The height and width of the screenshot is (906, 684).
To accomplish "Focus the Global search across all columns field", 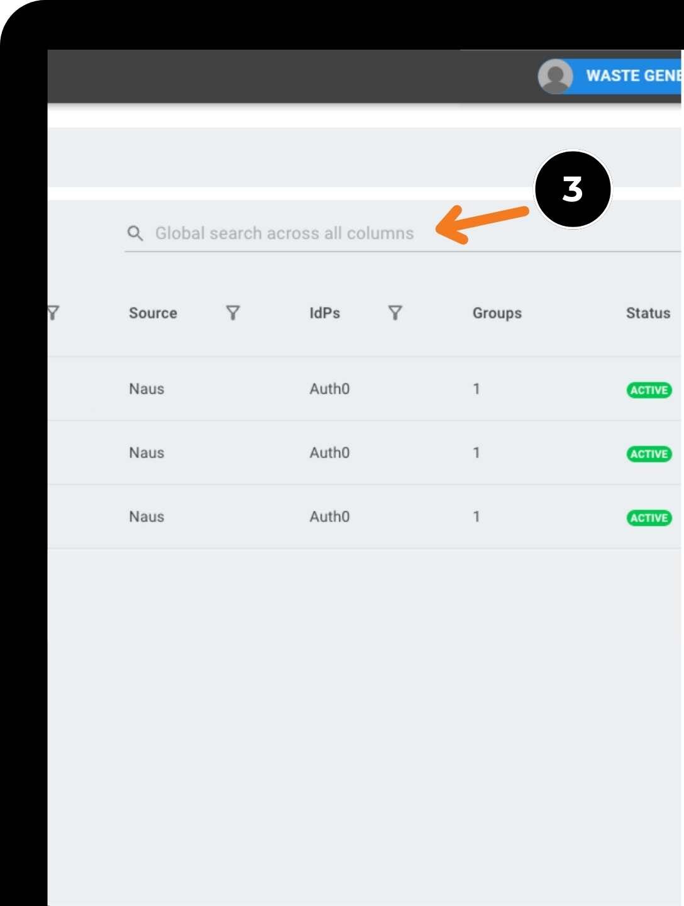I will (402, 233).
